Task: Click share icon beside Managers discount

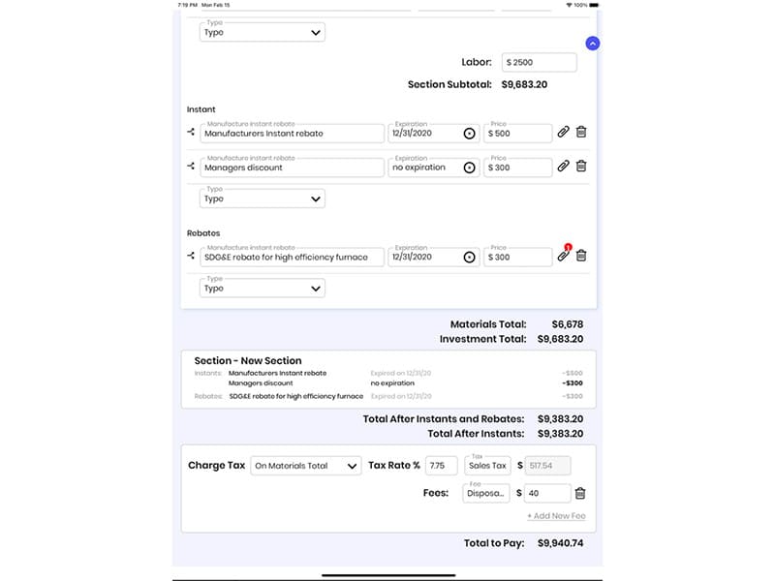Action: coord(191,167)
